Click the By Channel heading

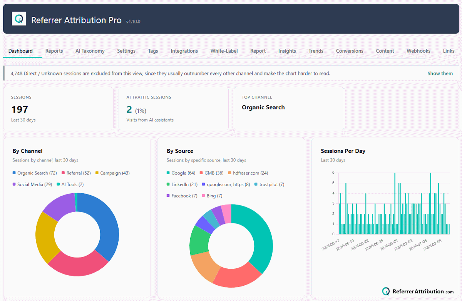pos(27,151)
